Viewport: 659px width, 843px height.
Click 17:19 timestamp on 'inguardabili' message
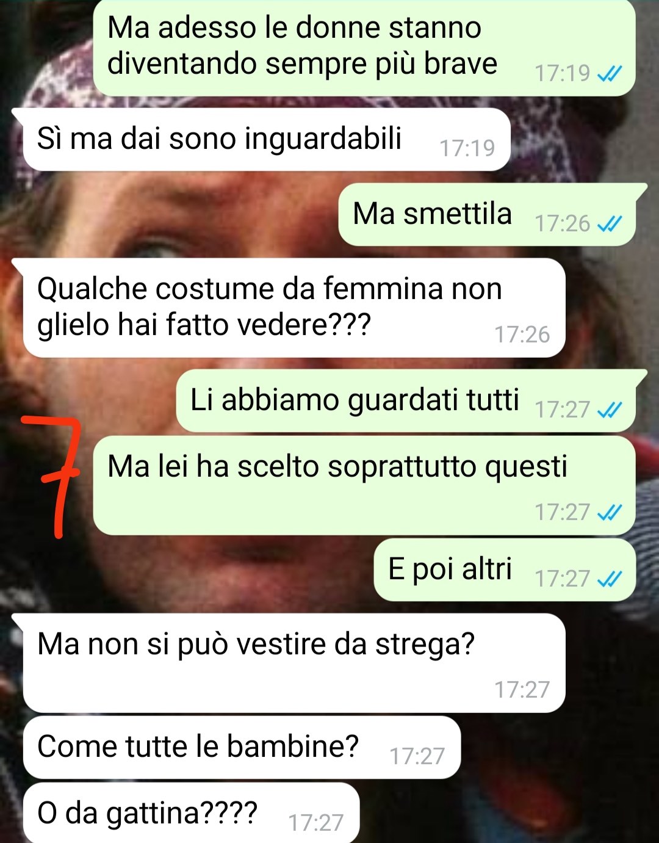[x=467, y=148]
